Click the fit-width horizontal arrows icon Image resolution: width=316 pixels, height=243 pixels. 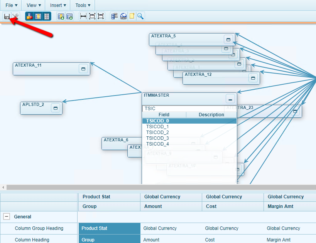coord(83,16)
